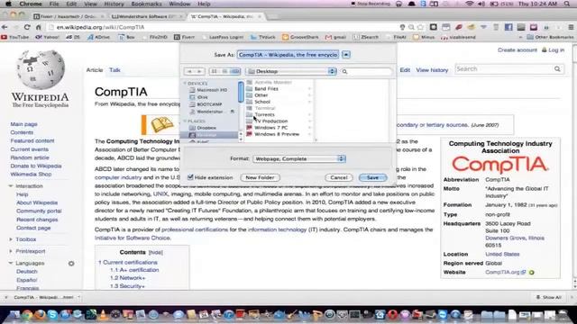Switch to column view in save dialog
The image size is (577, 324).
pos(235,71)
